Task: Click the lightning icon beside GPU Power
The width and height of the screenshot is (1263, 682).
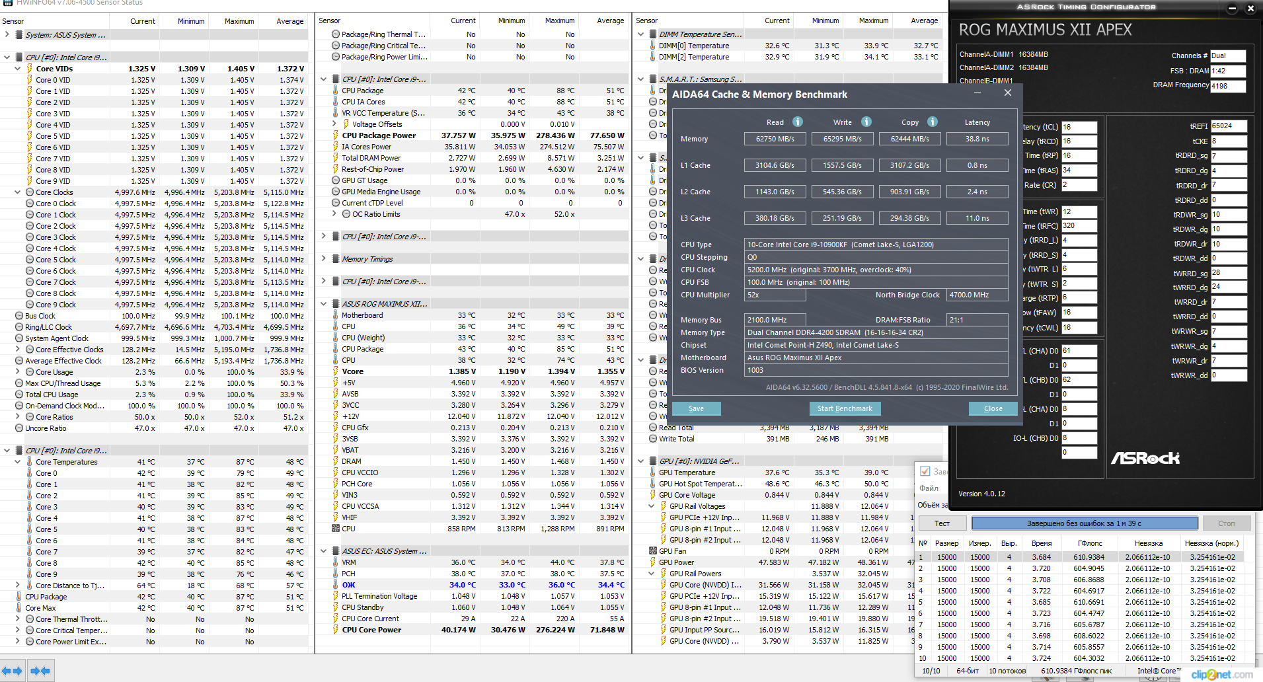Action: click(x=653, y=562)
